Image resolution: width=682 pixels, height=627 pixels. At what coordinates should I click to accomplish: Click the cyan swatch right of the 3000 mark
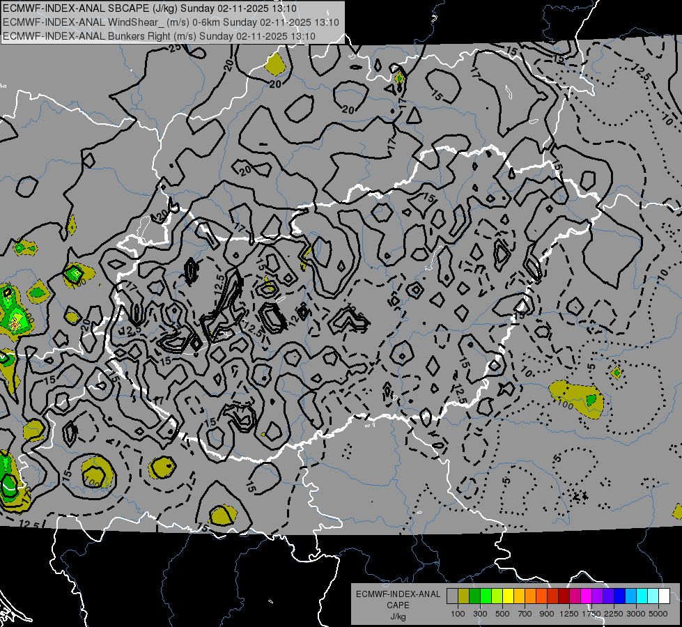pyautogui.click(x=642, y=596)
